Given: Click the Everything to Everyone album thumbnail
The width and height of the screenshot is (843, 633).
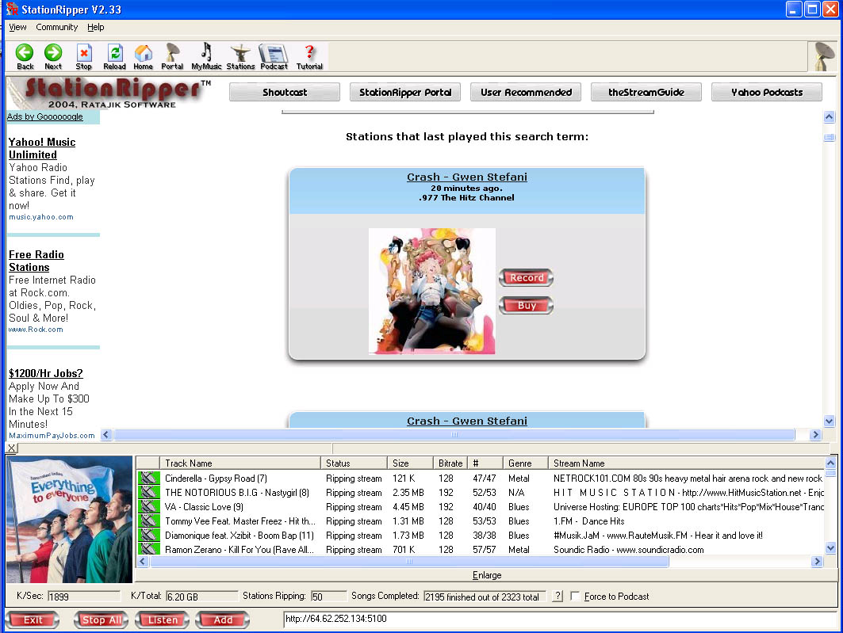Looking at the screenshot, I should pos(69,519).
